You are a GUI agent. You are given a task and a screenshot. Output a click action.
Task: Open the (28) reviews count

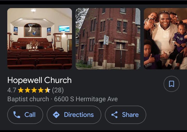(58, 90)
